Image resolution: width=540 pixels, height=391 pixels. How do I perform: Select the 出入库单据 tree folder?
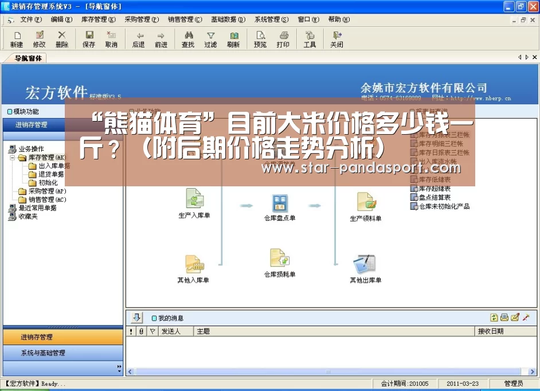(x=50, y=166)
